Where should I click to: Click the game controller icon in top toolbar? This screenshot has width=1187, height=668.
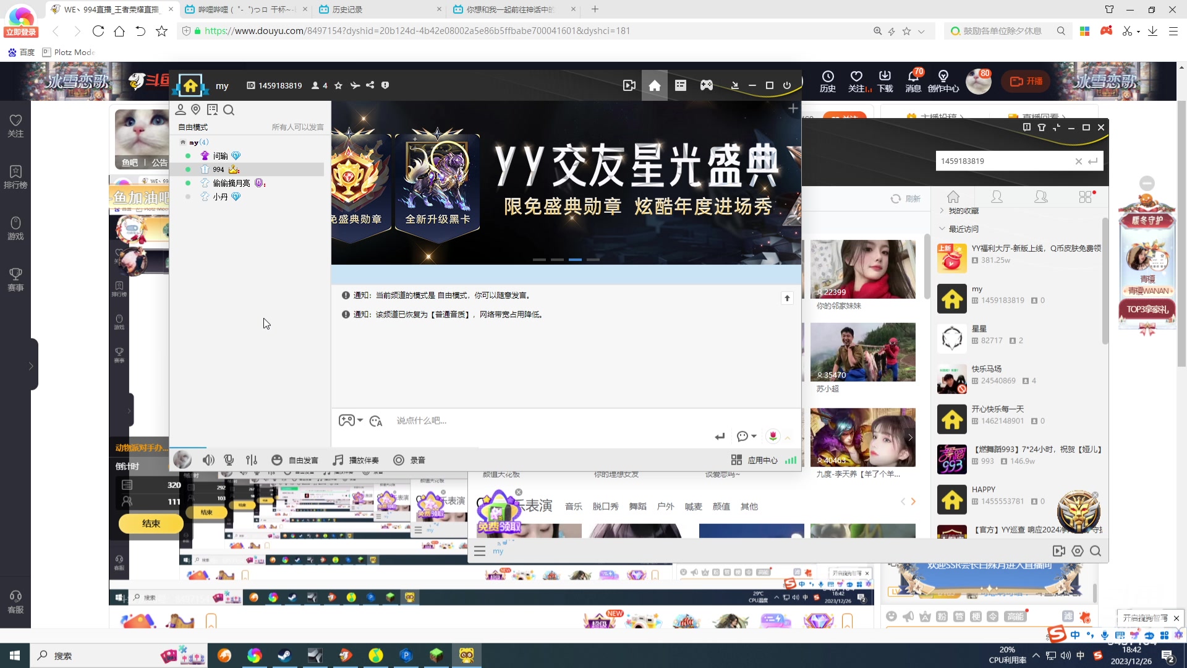click(x=707, y=85)
